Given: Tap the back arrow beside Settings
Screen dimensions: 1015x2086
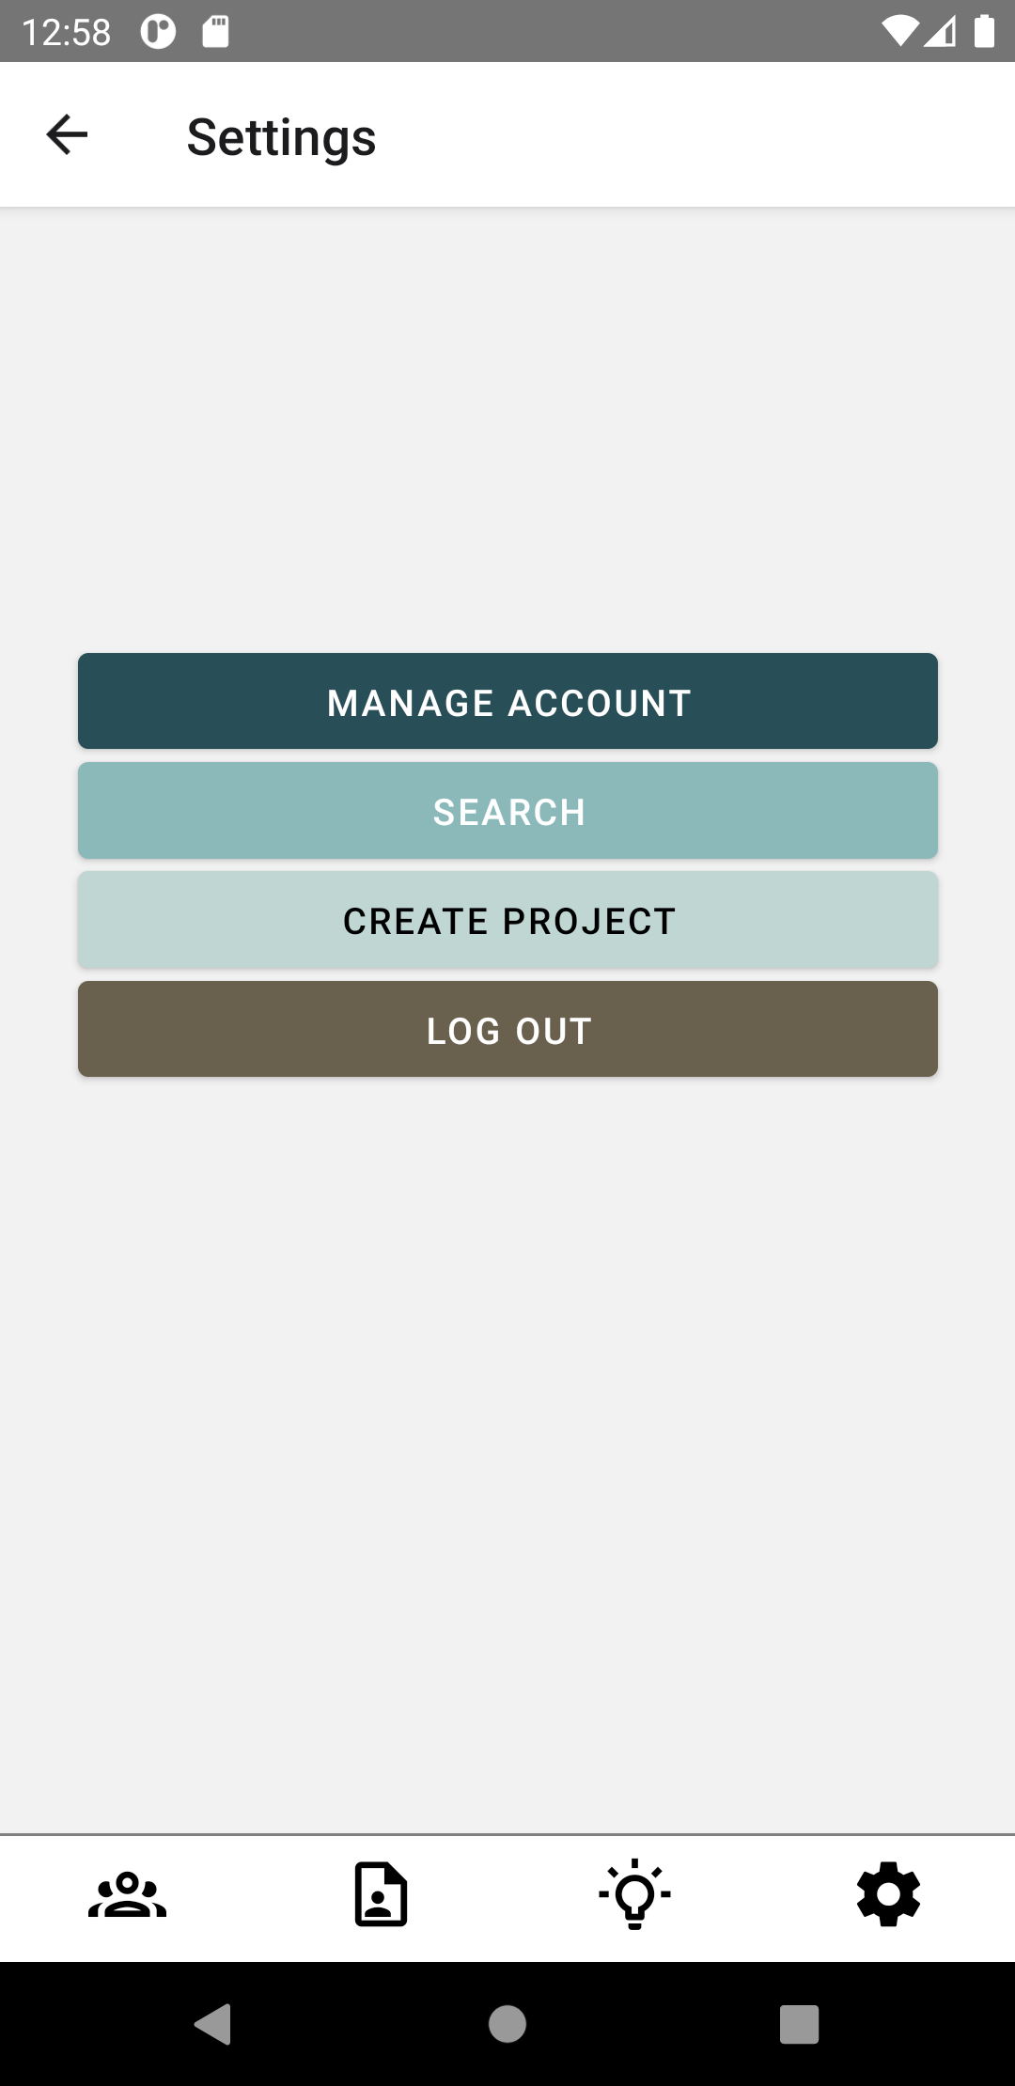Looking at the screenshot, I should [x=67, y=135].
